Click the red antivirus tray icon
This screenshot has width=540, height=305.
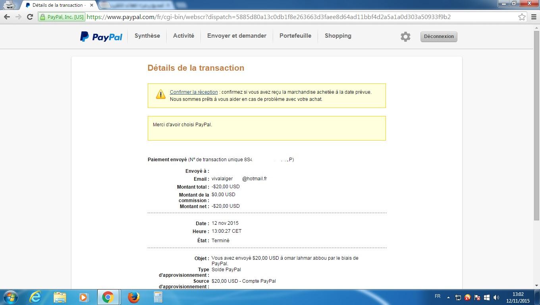(x=467, y=297)
